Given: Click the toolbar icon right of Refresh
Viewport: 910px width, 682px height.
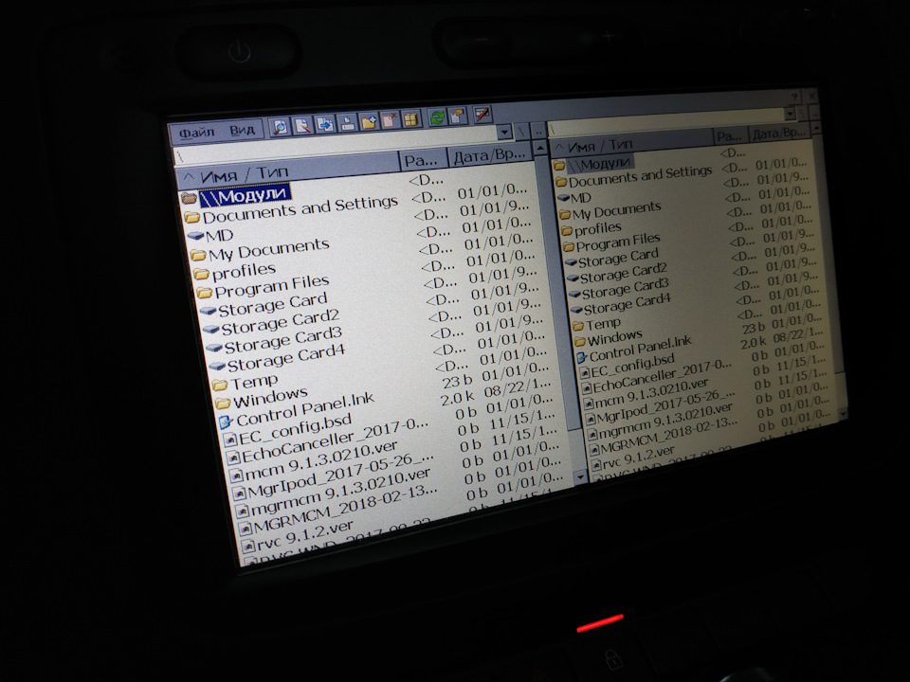Looking at the screenshot, I should 458,116.
